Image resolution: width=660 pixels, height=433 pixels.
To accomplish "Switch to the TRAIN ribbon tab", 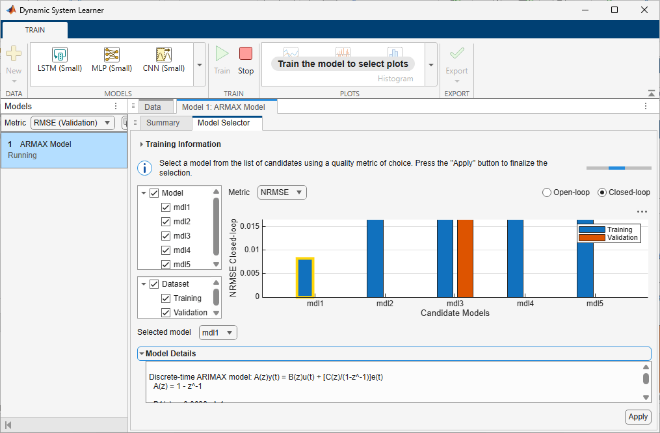I will (x=35, y=30).
